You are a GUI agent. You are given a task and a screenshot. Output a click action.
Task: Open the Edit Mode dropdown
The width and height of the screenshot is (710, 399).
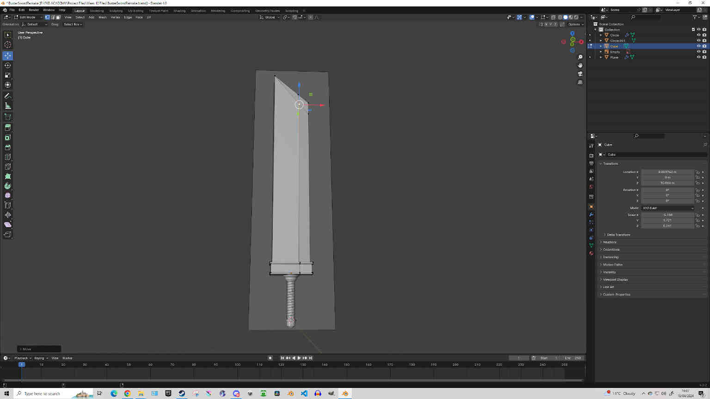point(28,17)
